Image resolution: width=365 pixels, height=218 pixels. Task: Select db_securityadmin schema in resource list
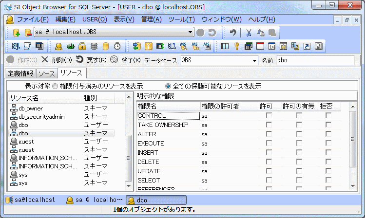coord(41,117)
